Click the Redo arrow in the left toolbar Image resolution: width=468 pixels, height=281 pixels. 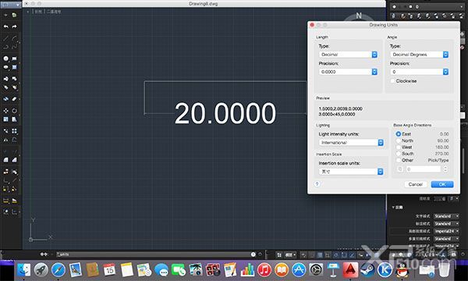coord(14,27)
